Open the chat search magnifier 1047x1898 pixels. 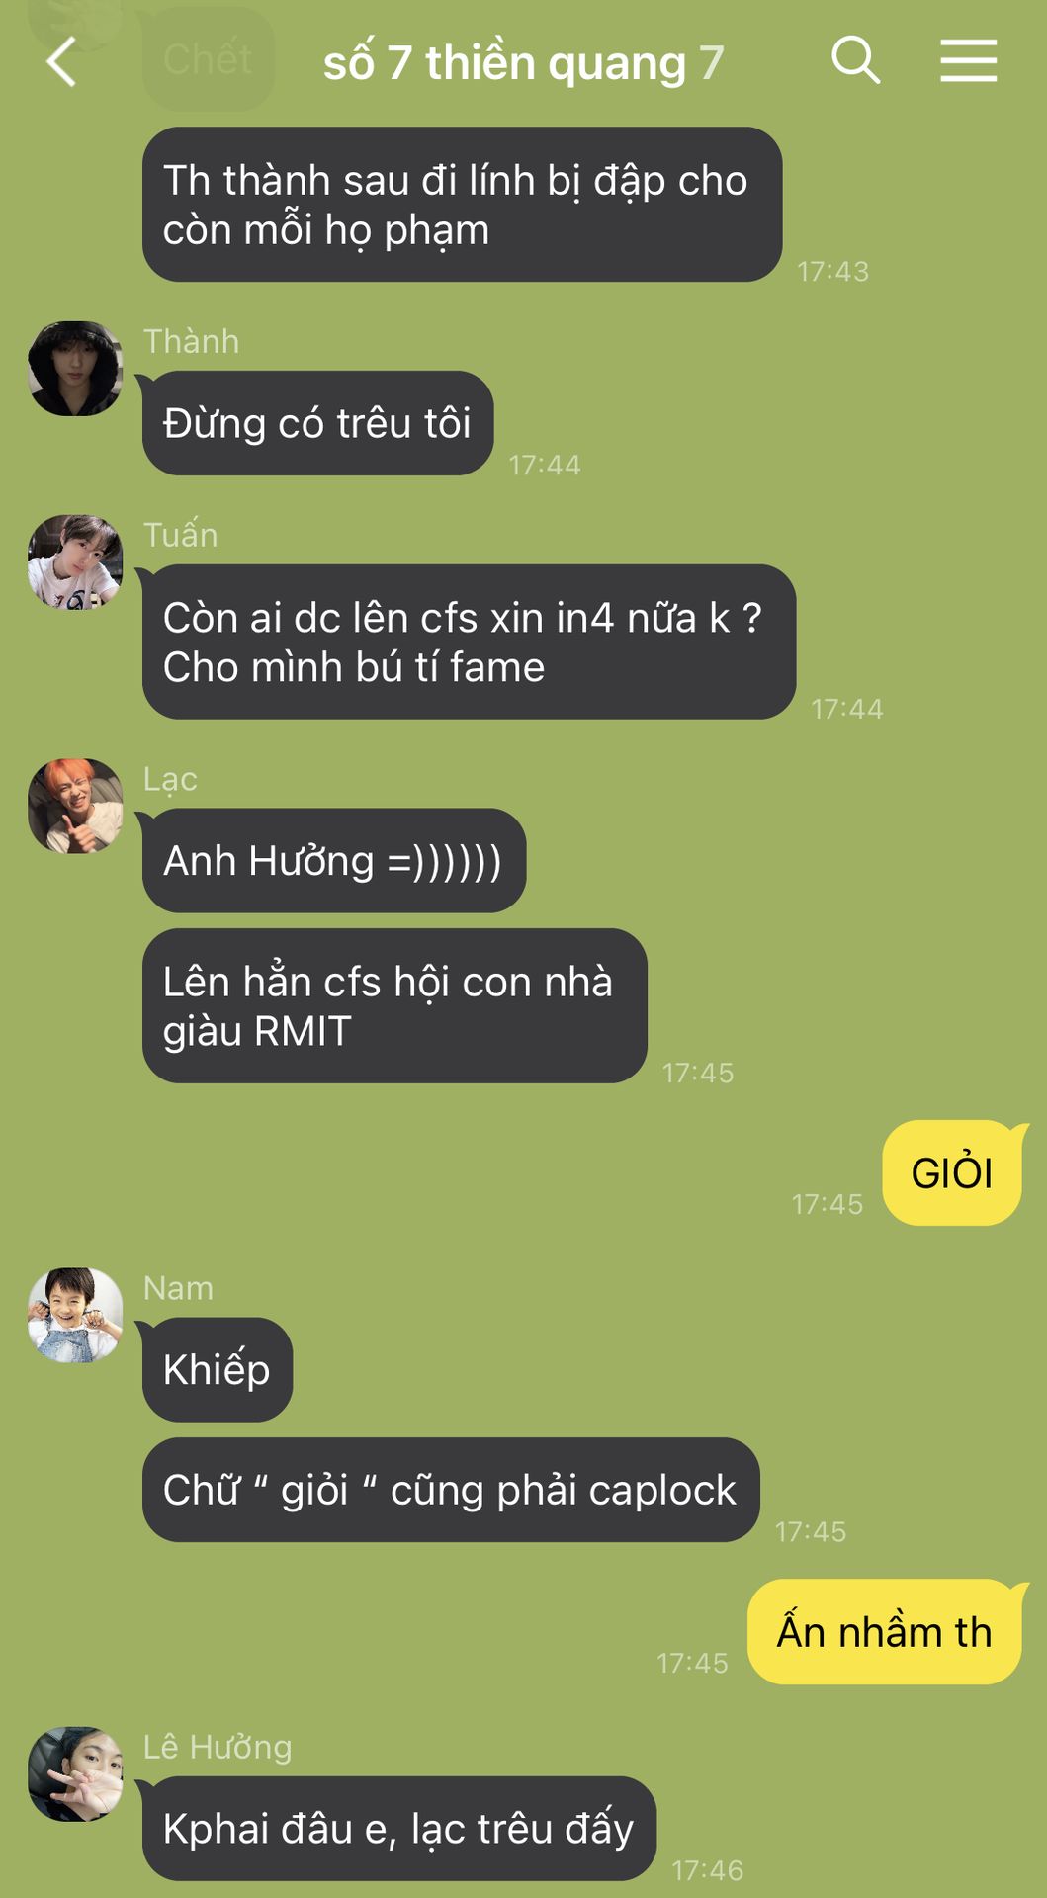(855, 60)
